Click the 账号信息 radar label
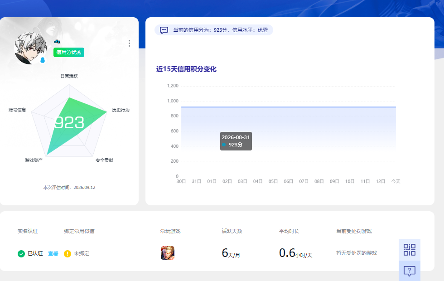Image resolution: width=444 pixels, height=281 pixels. tap(17, 110)
